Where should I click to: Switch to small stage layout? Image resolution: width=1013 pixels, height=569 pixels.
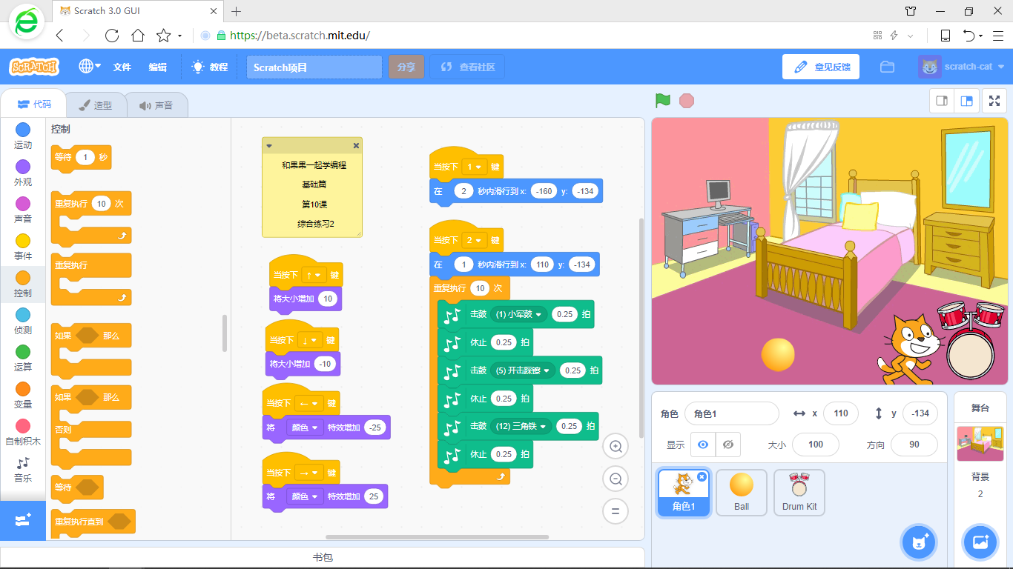[942, 101]
